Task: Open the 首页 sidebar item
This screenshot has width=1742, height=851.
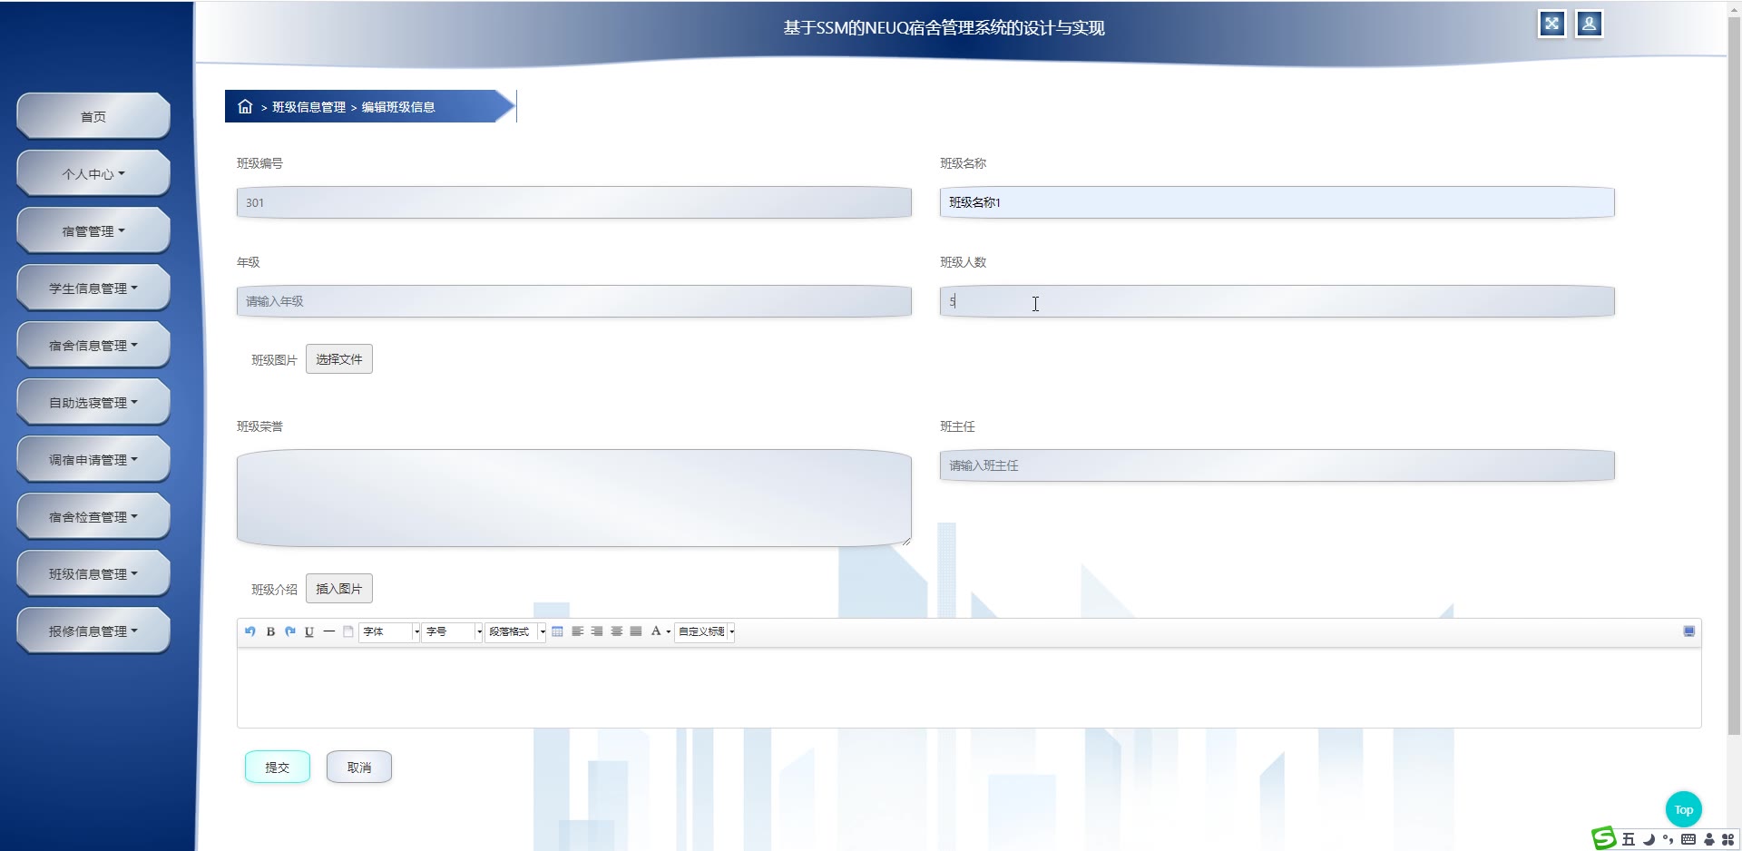Action: pyautogui.click(x=93, y=116)
